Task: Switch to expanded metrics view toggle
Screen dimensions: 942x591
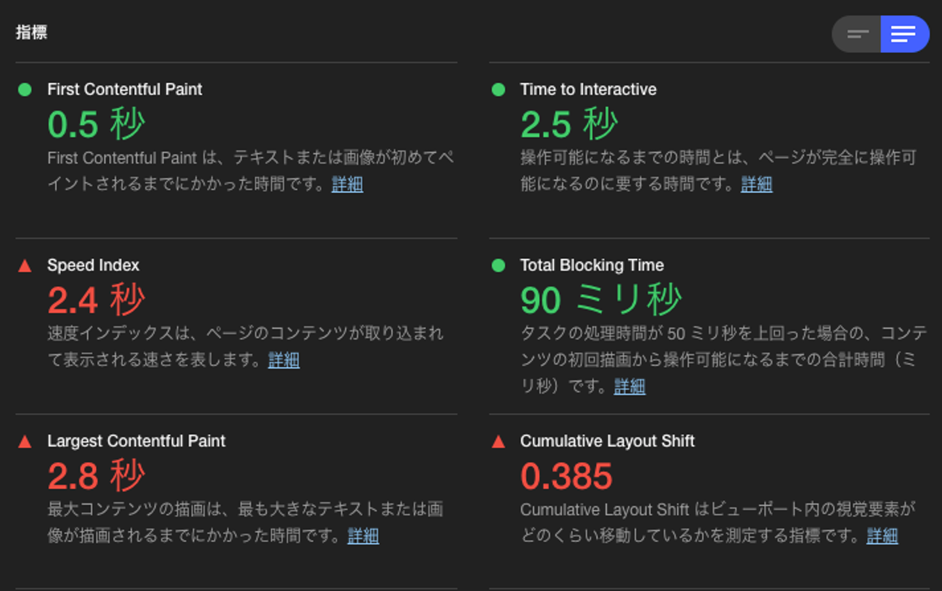Action: pos(904,34)
